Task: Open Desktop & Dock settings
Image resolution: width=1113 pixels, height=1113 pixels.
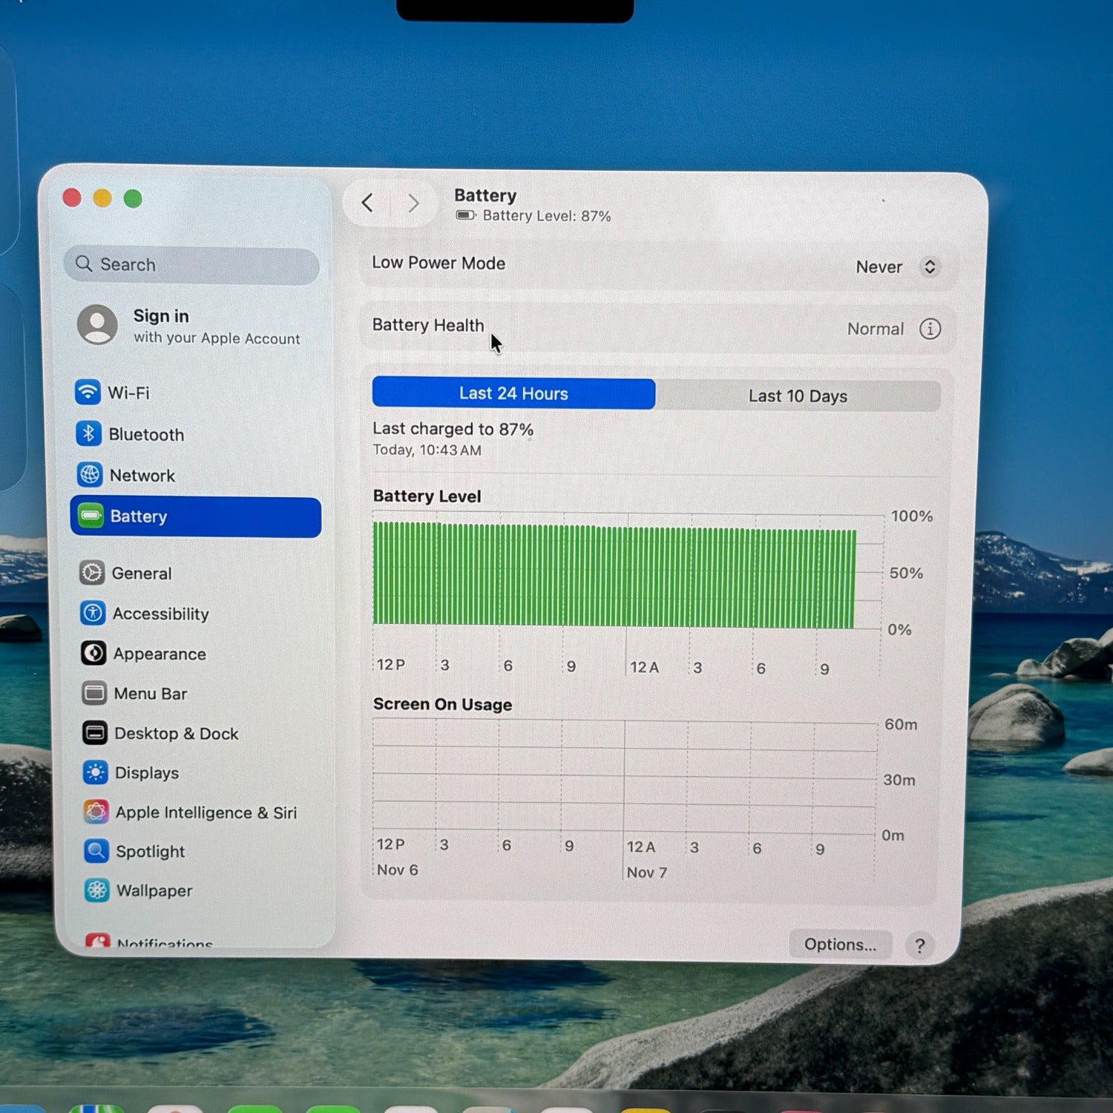Action: pyautogui.click(x=175, y=733)
